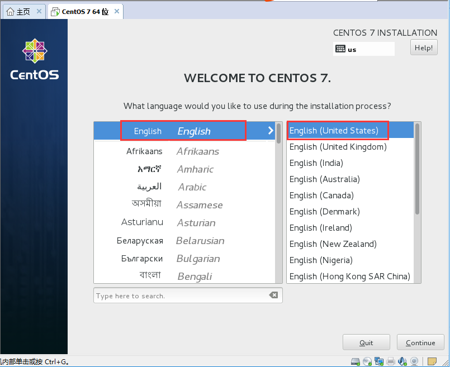The image size is (450, 367).
Task: Select English (Hong Kong SAR China) locale
Action: point(350,276)
